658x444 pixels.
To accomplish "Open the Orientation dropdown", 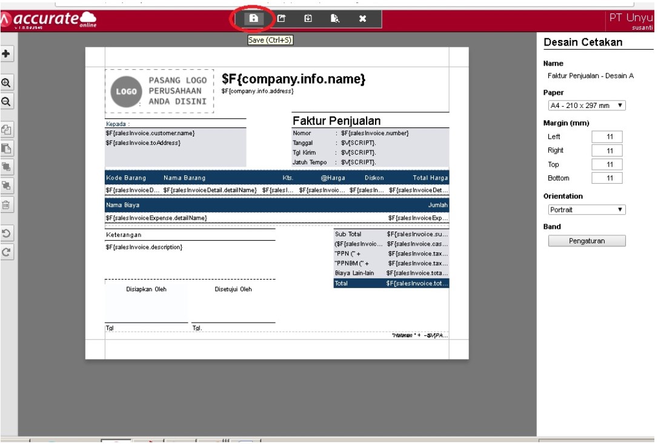I will (x=586, y=210).
